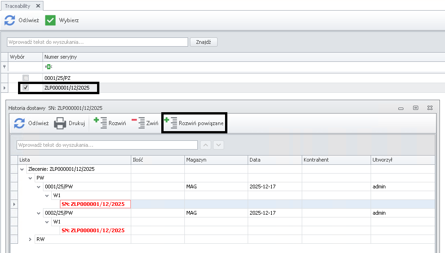Click the green Wybierz checkmark icon
Screen dimensions: 445x253
pyautogui.click(x=50, y=21)
